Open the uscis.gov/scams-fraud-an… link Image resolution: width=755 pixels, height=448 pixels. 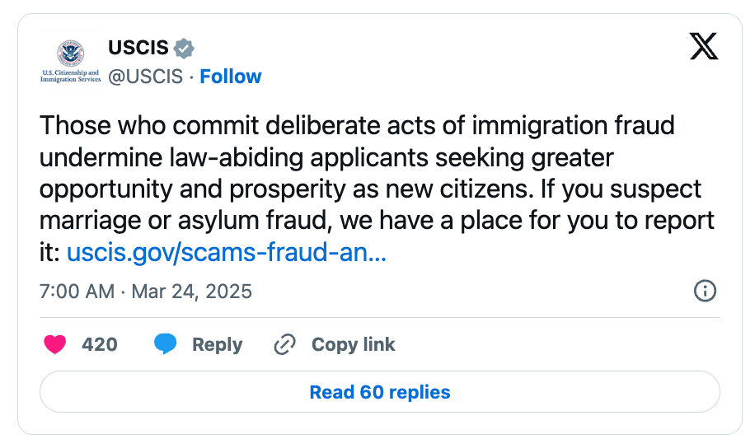(x=227, y=252)
